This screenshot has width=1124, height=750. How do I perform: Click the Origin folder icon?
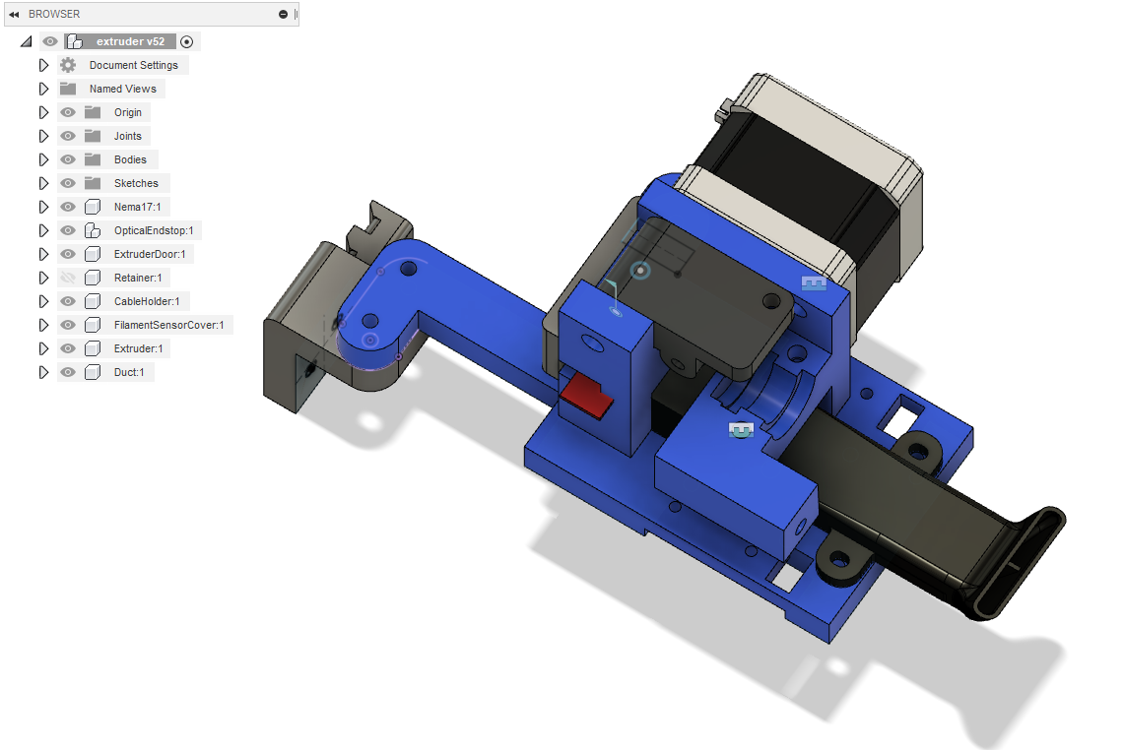coord(93,112)
